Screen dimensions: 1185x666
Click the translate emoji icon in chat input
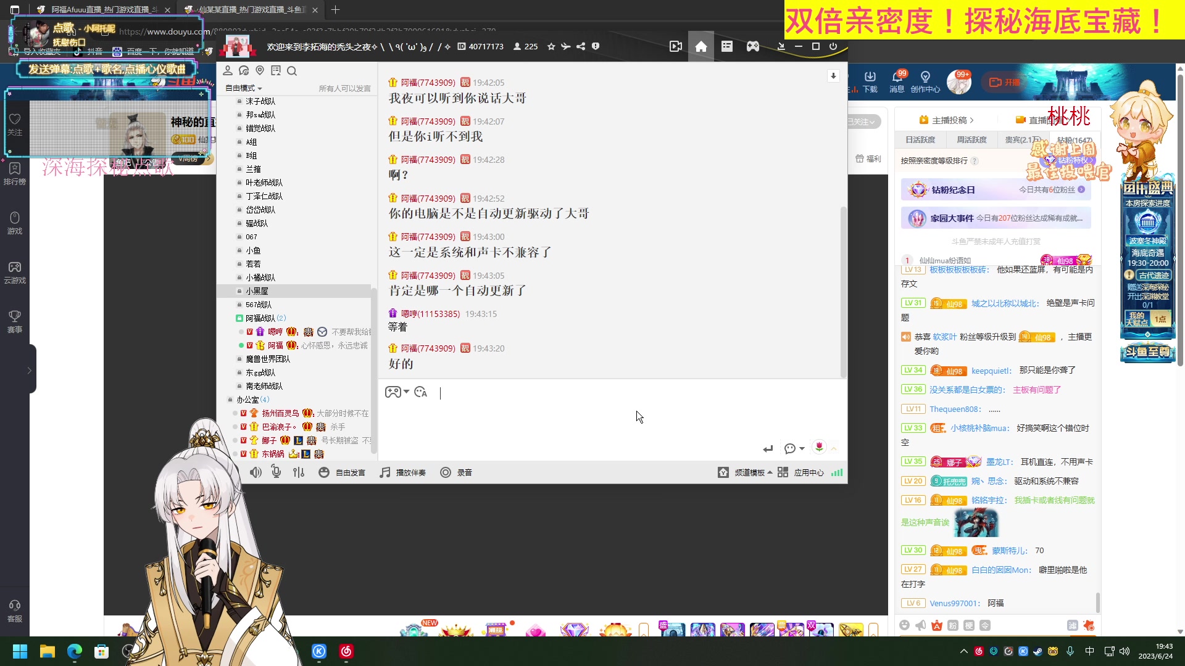tap(421, 392)
